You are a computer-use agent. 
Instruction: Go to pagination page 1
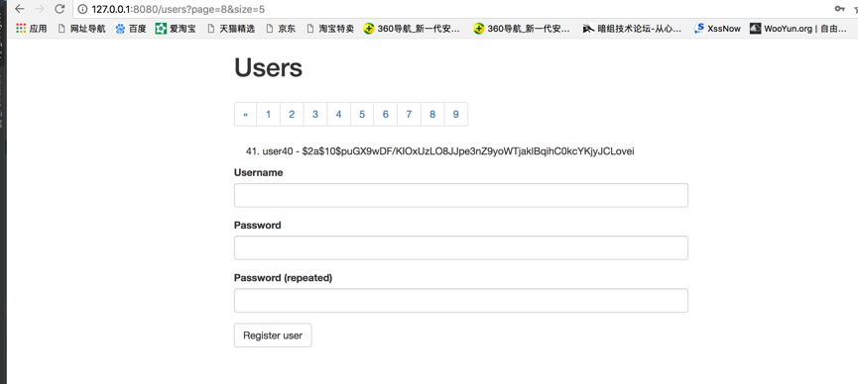[x=268, y=114]
